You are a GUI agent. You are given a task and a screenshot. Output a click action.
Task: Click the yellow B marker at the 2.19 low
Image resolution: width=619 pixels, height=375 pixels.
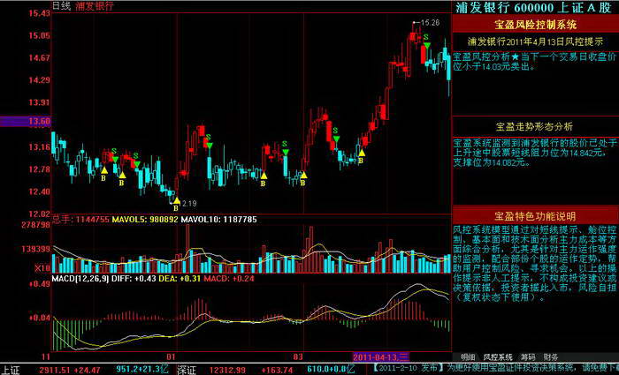175,208
